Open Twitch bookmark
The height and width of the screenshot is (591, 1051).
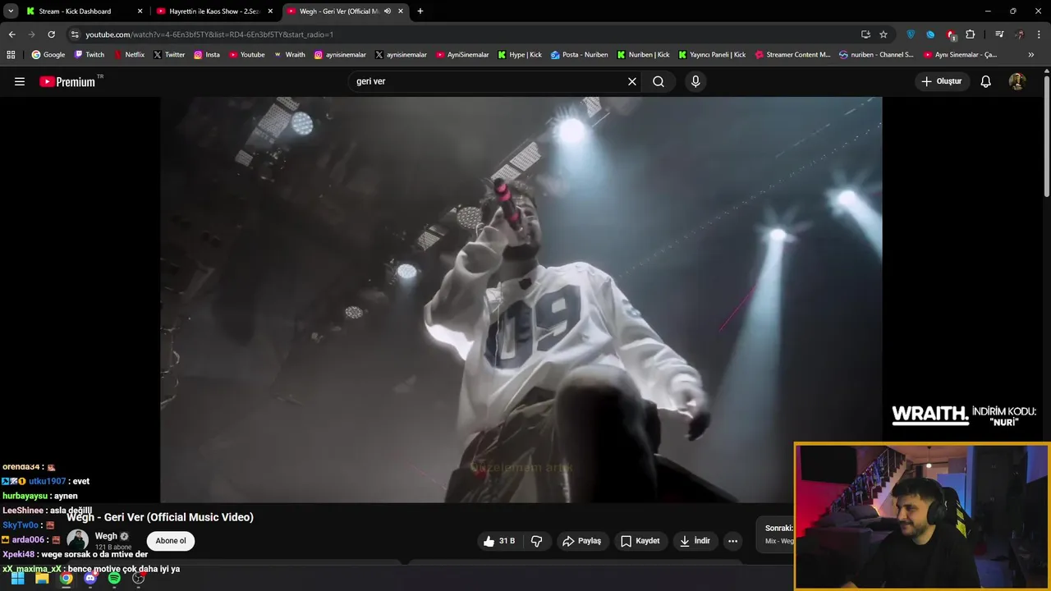pos(89,55)
